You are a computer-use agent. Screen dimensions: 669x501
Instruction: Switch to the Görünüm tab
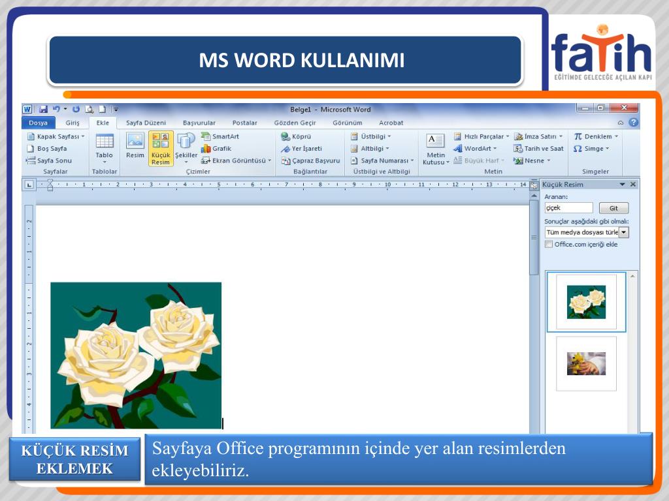point(348,123)
